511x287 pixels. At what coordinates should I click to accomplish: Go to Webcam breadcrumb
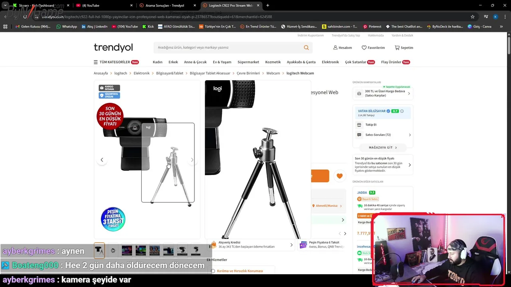(x=273, y=73)
